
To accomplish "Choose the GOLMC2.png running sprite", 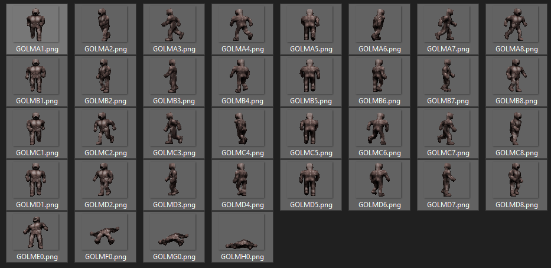I will [x=105, y=128].
